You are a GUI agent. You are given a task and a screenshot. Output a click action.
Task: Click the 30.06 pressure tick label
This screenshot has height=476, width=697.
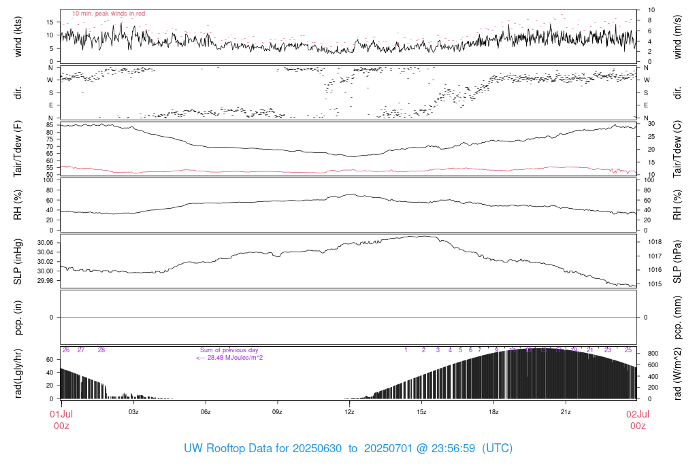pos(46,243)
